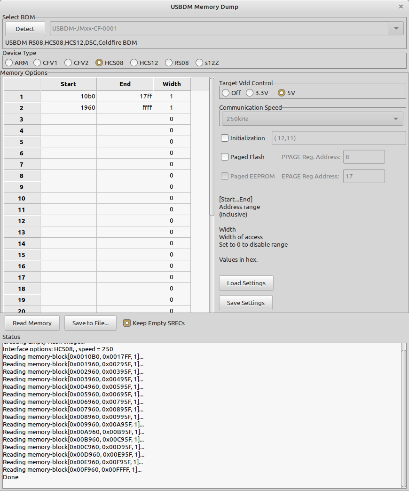This screenshot has width=409, height=491.
Task: Click the Load Settings button
Action: (246, 283)
